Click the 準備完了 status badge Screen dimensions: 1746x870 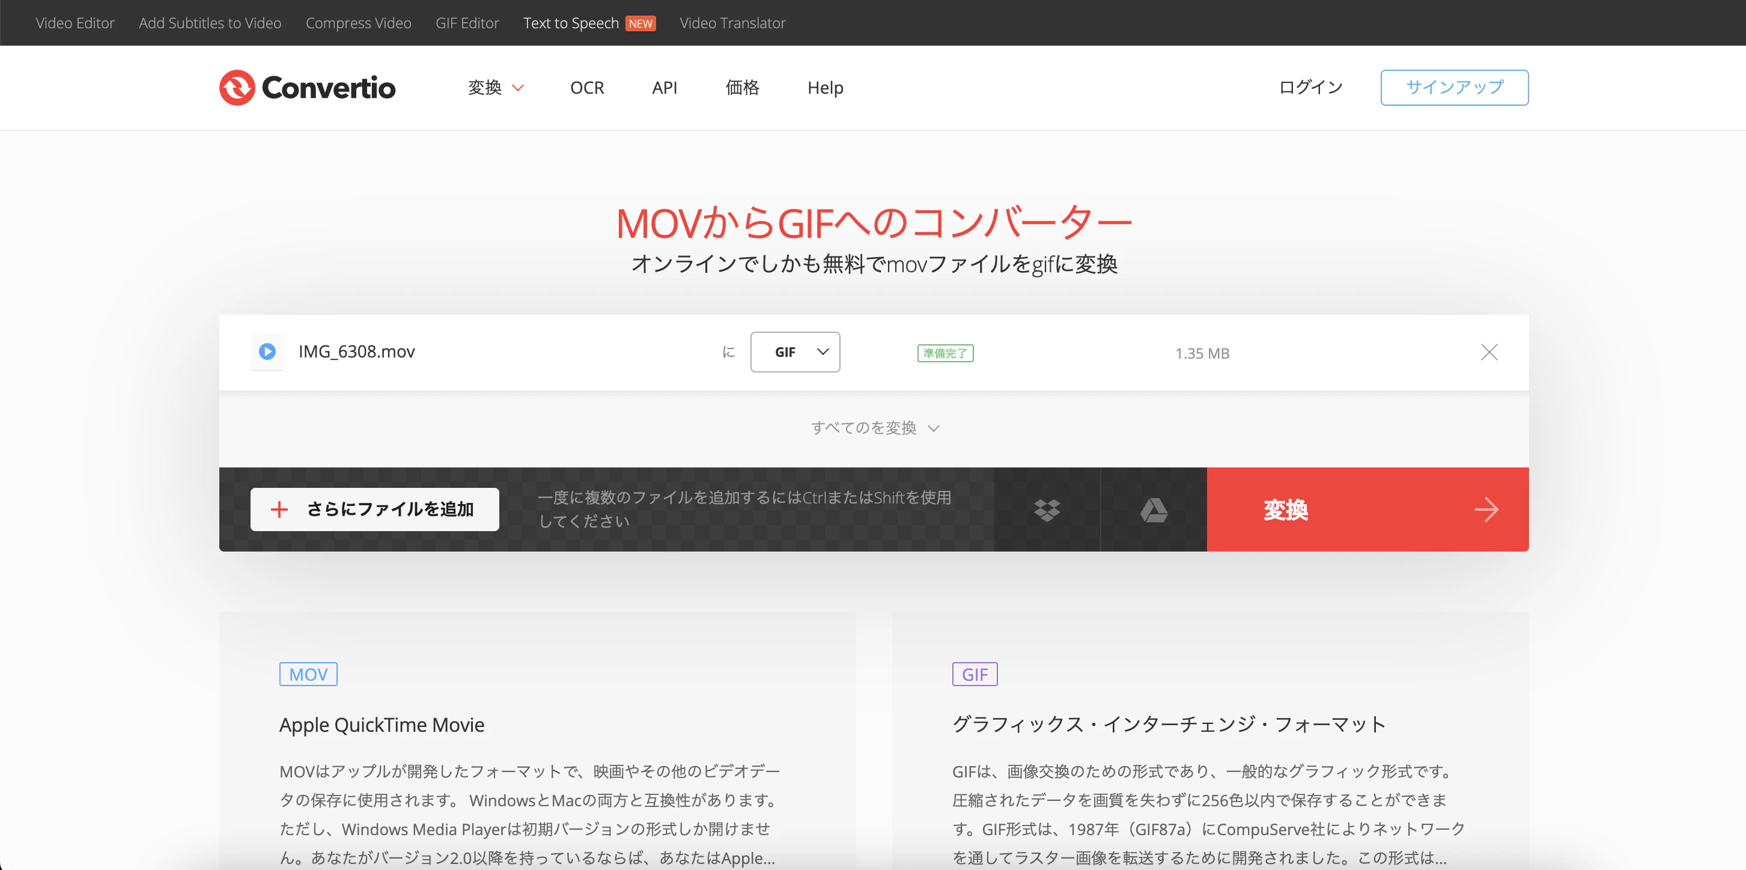946,353
